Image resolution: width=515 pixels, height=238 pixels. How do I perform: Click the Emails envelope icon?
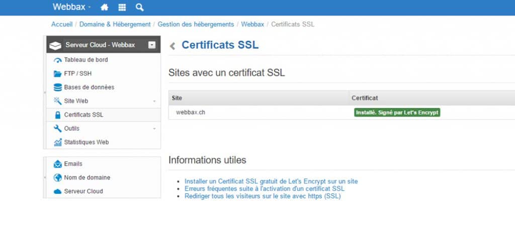tap(58, 164)
